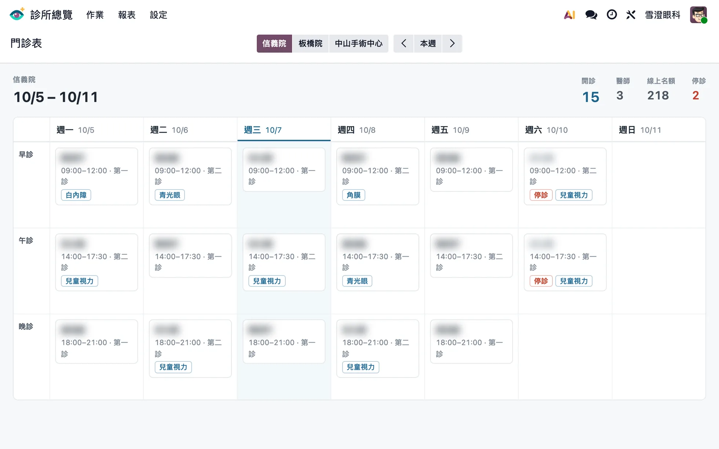The height and width of the screenshot is (449, 719).
Task: Click the 本週 button
Action: click(x=428, y=44)
